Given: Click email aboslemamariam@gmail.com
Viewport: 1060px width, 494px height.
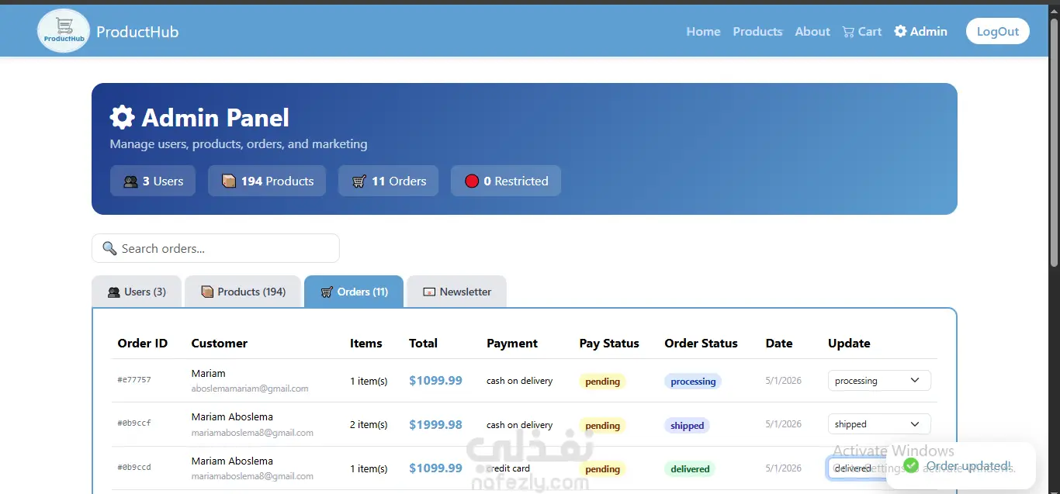Looking at the screenshot, I should pyautogui.click(x=250, y=389).
